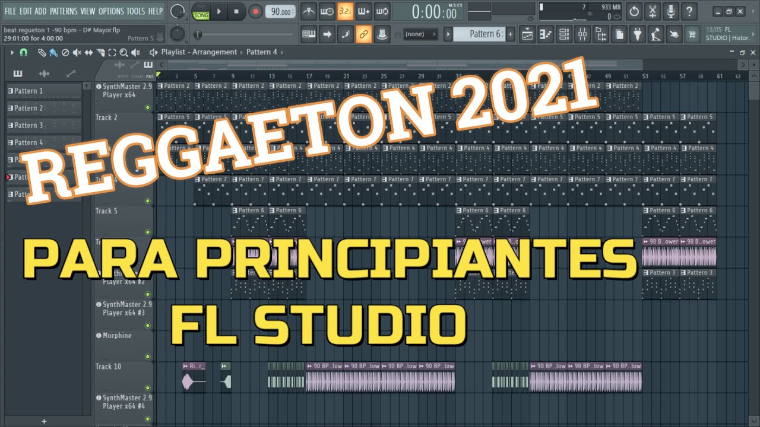The height and width of the screenshot is (427, 760).
Task: Select the Mute tool in playlist toolbar
Action: [x=77, y=52]
